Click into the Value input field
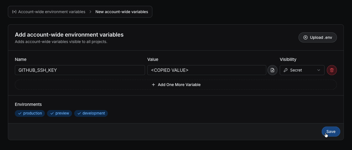 pos(206,70)
